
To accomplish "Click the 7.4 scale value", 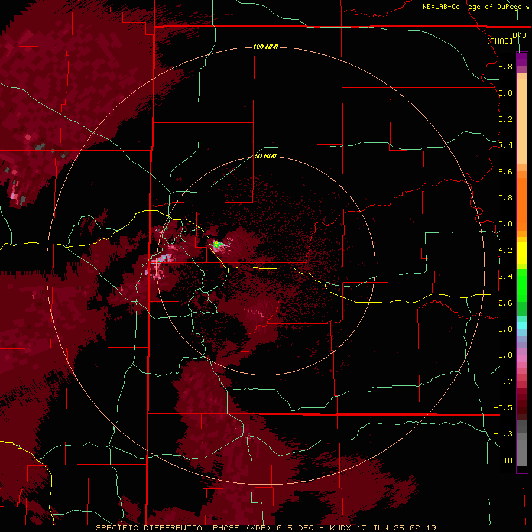I will (x=505, y=145).
